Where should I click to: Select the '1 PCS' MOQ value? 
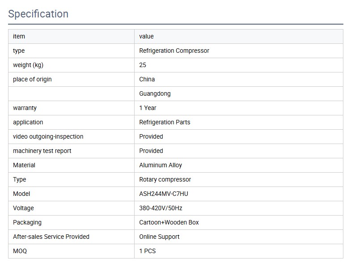(x=147, y=251)
